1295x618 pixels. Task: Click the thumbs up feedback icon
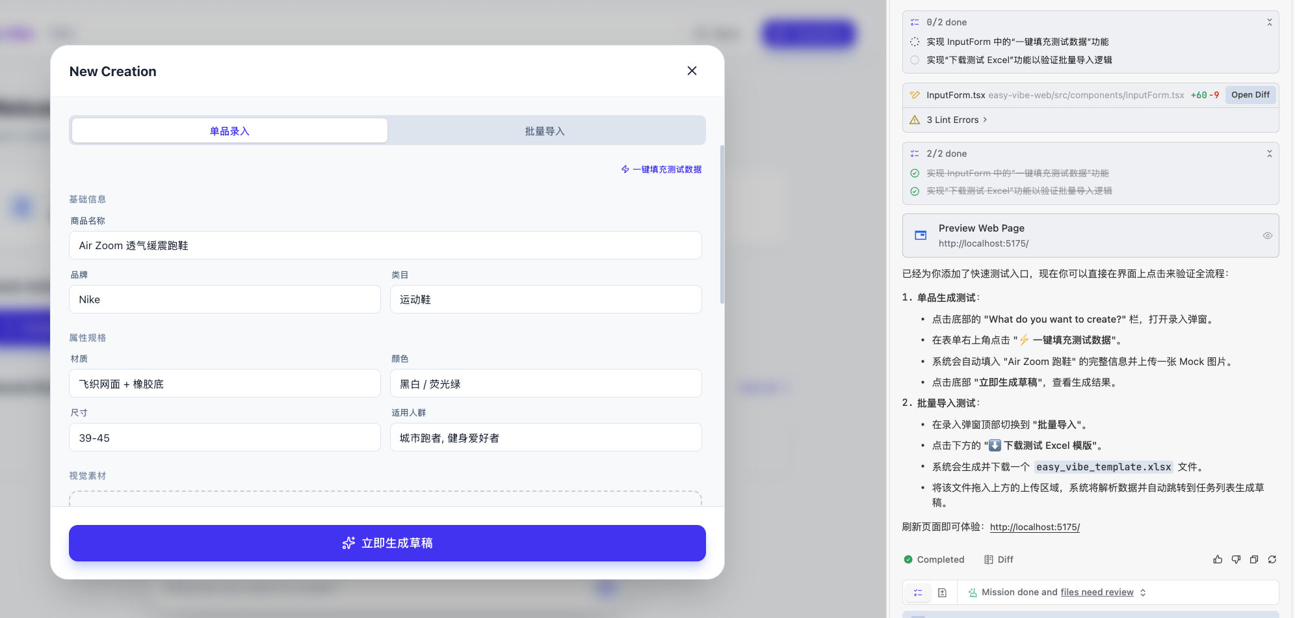pos(1218,559)
